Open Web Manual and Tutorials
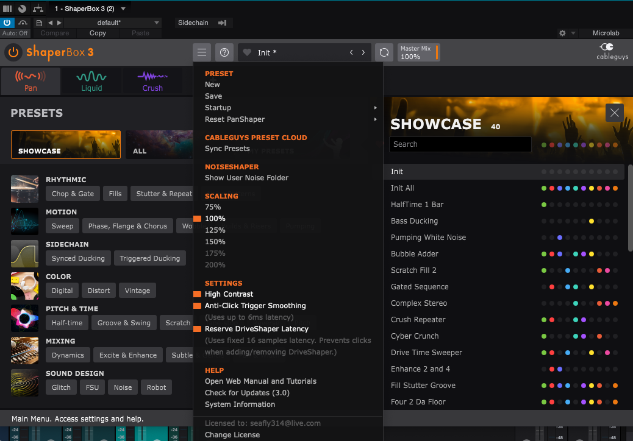 pyautogui.click(x=260, y=381)
